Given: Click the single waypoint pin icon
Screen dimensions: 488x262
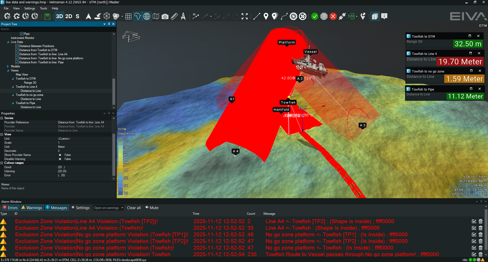Looking at the screenshot, I should [266, 17].
